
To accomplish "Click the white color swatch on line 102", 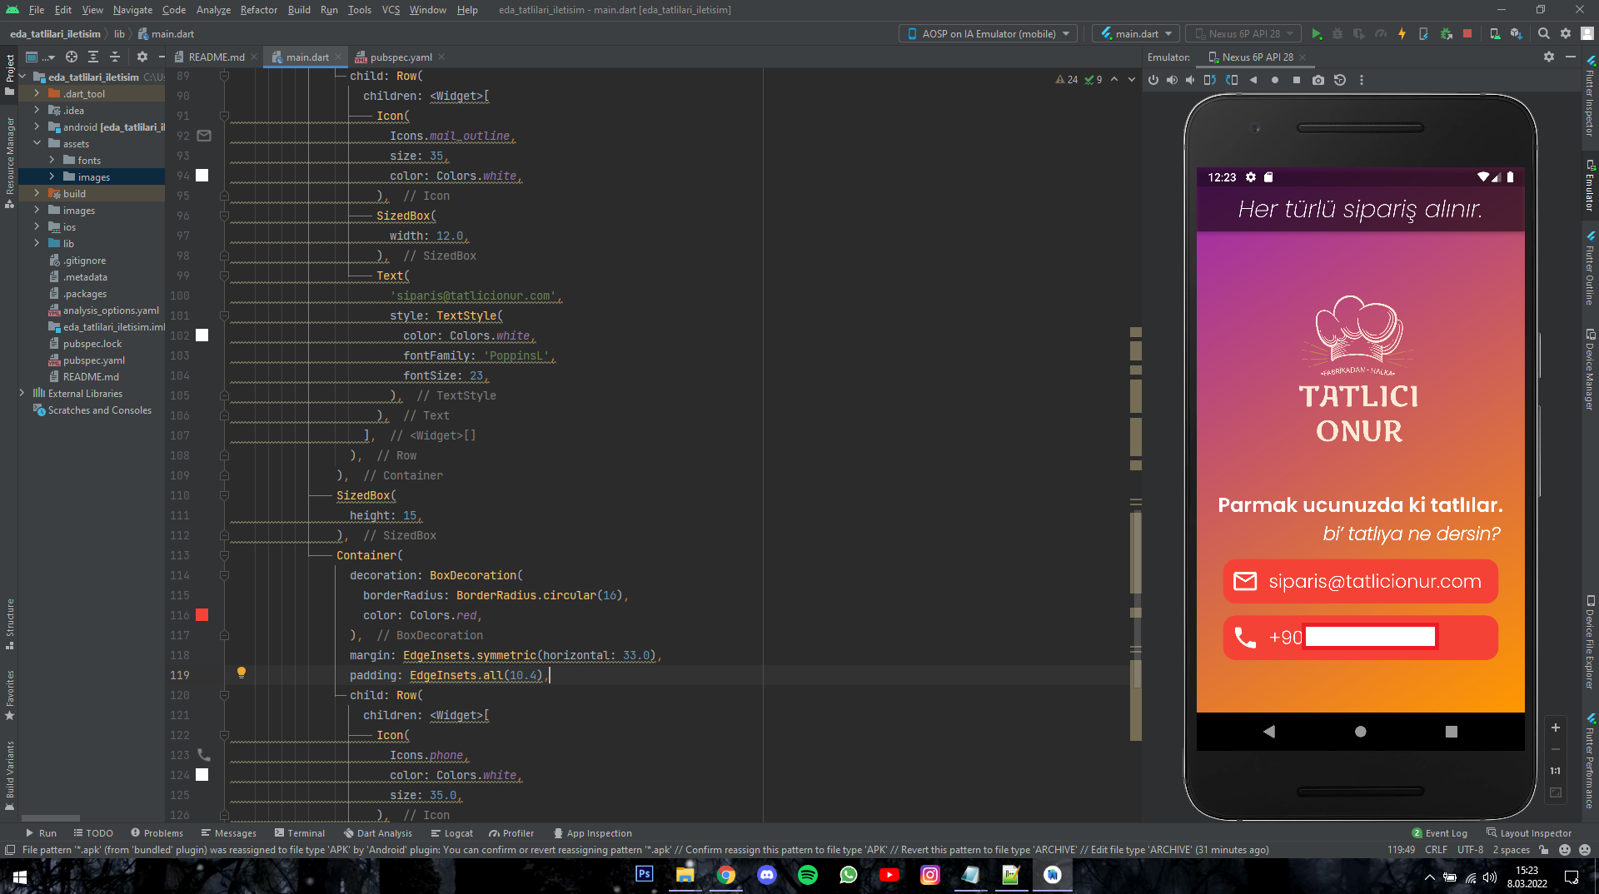I will tap(202, 335).
